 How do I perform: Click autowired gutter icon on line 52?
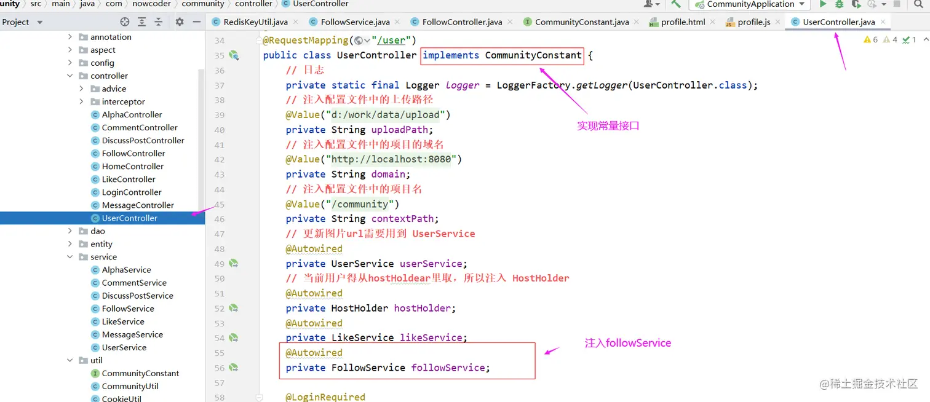(234, 308)
